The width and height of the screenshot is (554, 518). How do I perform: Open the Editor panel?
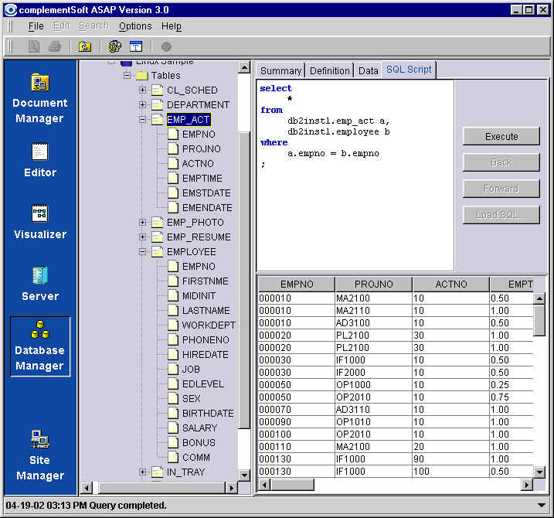40,160
